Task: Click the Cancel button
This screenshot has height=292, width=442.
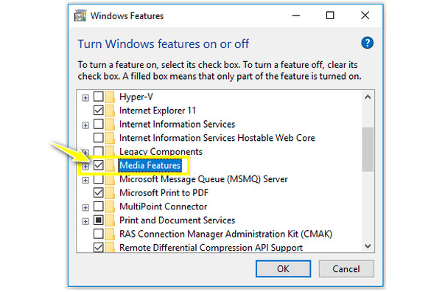Action: [x=346, y=269]
